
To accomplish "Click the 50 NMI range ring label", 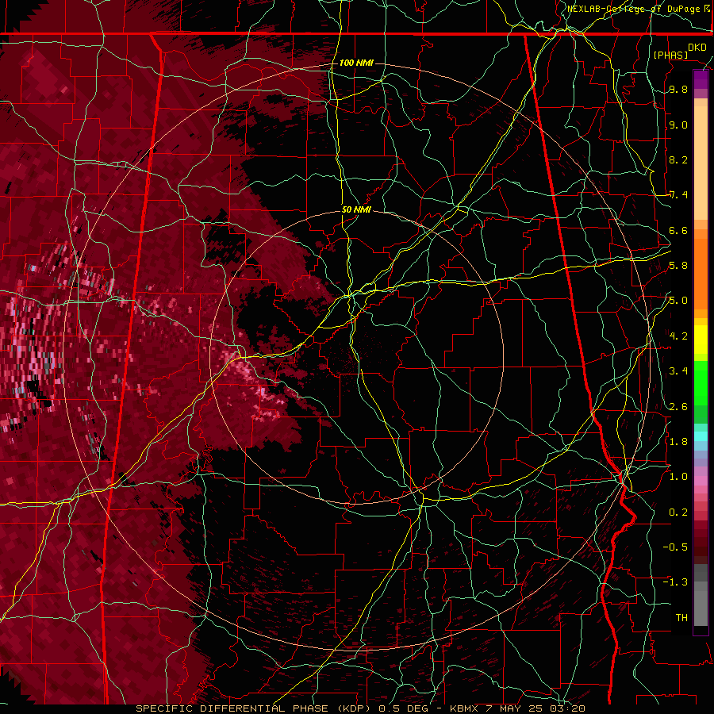I will 356,209.
